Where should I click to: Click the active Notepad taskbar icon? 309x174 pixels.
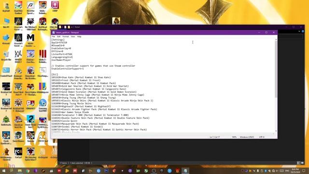[185, 171]
